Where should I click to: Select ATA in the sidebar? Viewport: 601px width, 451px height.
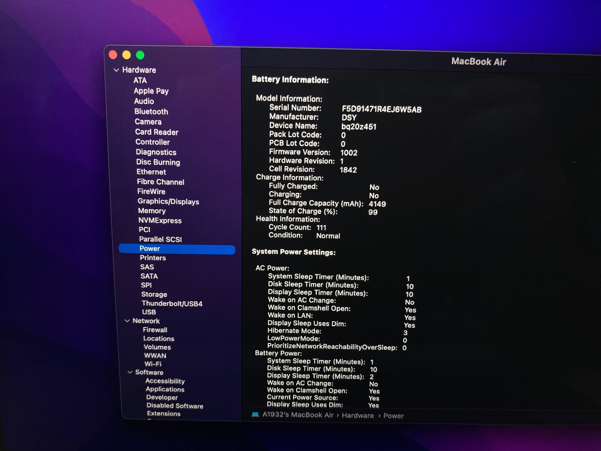140,80
